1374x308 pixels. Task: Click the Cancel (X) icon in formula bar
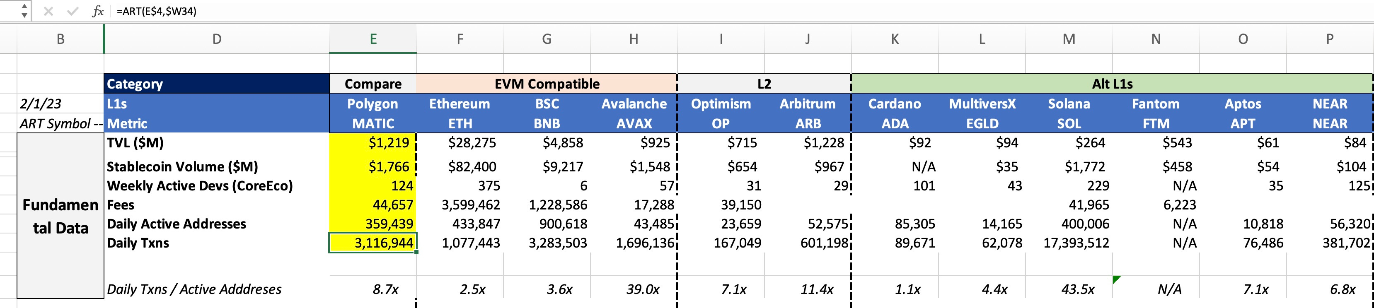pyautogui.click(x=48, y=11)
